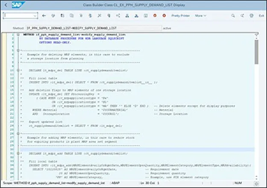Click the crossed-tools Test icon
The width and height of the screenshot is (267, 188).
click(x=100, y=16)
